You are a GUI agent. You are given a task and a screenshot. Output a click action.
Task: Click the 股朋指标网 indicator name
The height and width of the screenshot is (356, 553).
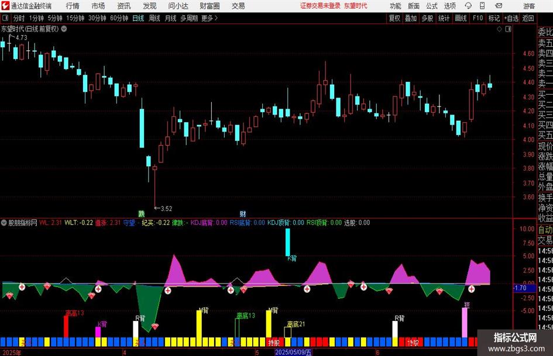[x=23, y=223]
